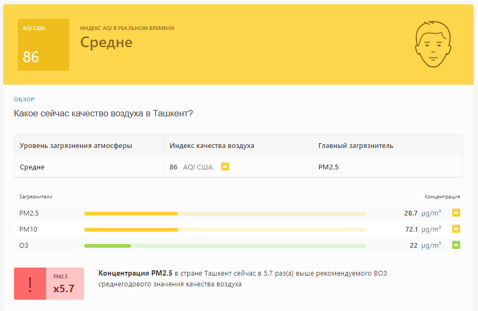Click the PM2.5 pollutant row label

coord(29,213)
